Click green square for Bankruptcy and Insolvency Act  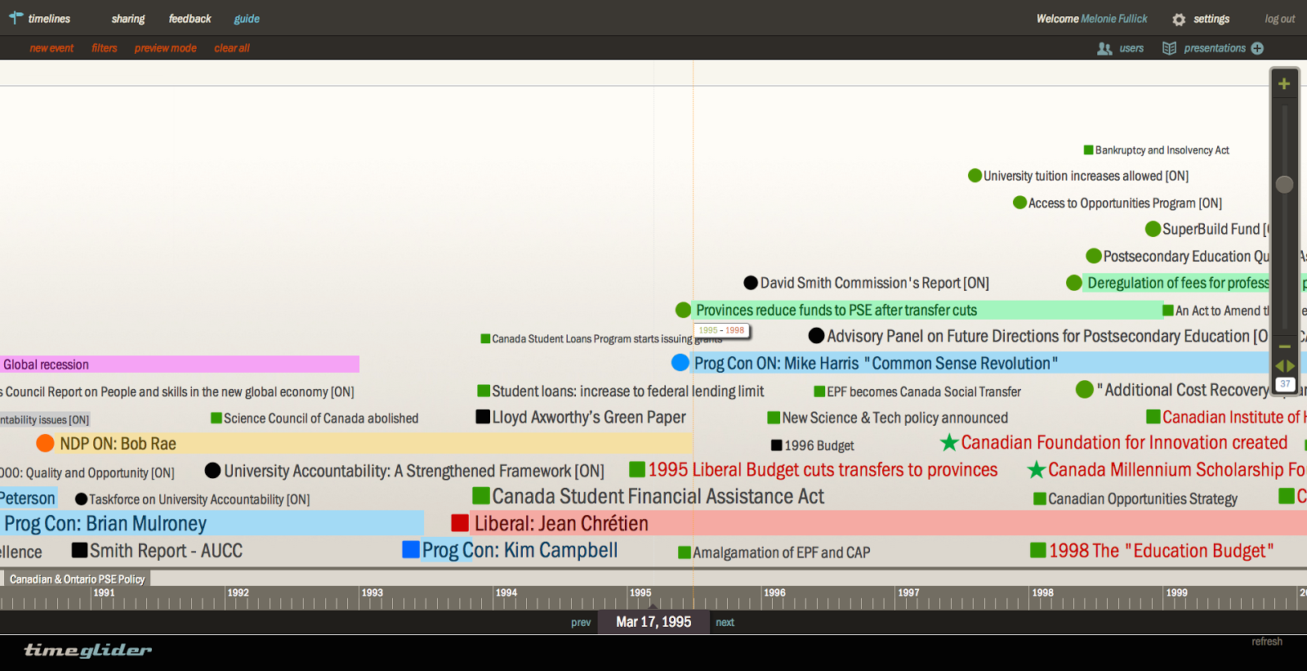1088,150
